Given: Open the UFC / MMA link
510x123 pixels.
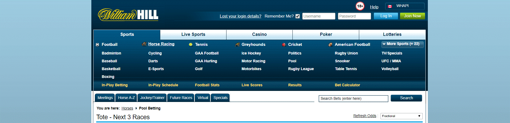Looking at the screenshot, I should click(x=391, y=61).
